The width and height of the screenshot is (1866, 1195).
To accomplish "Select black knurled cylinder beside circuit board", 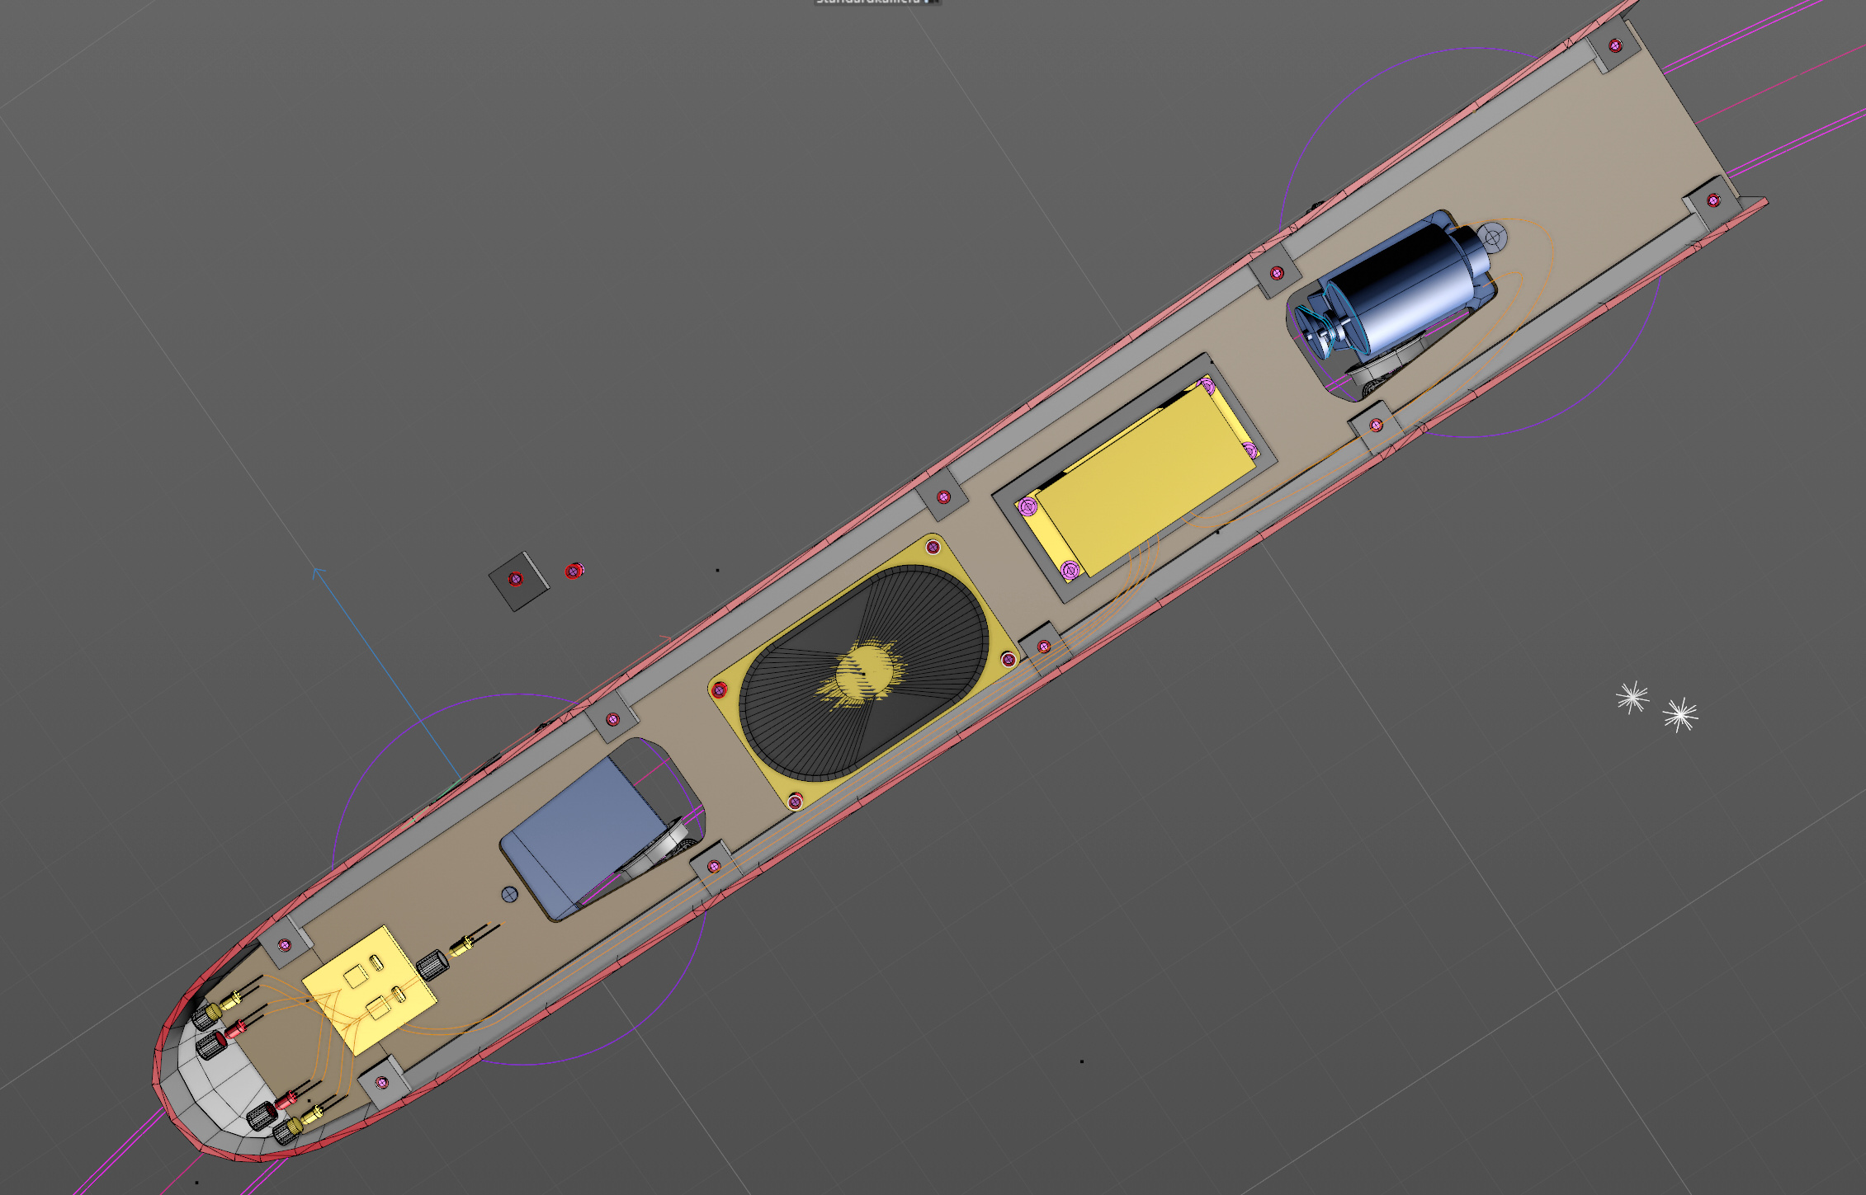I will point(432,966).
